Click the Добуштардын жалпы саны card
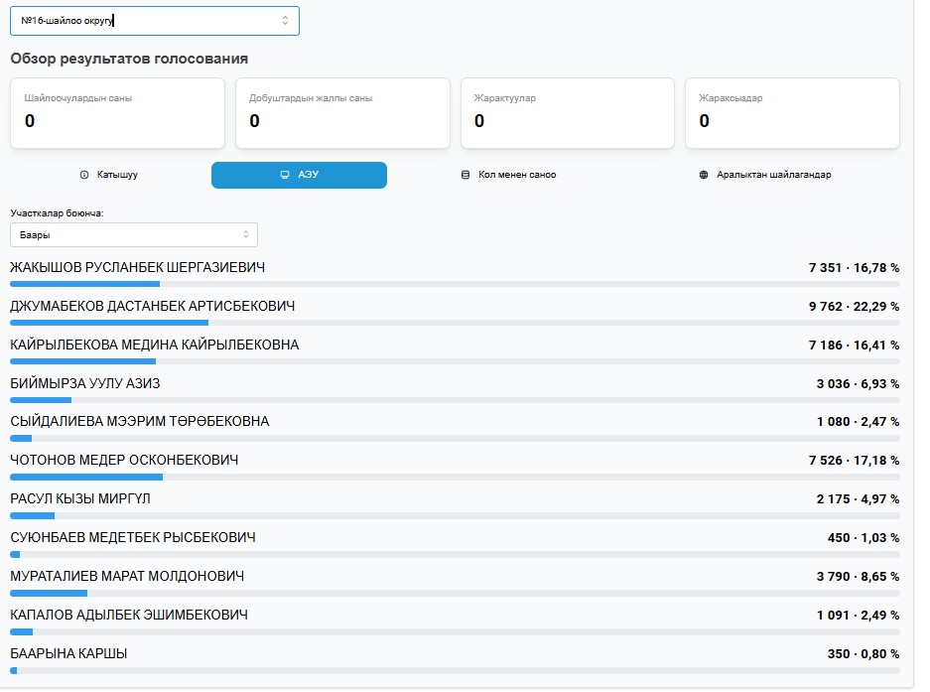This screenshot has width=930, height=692. coord(342,113)
